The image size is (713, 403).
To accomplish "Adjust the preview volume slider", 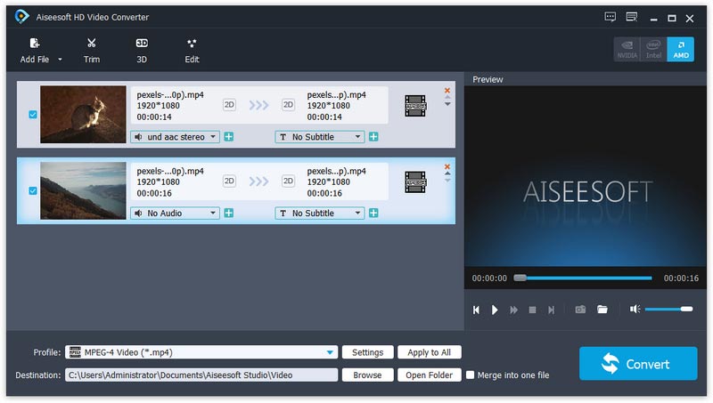I will [668, 309].
